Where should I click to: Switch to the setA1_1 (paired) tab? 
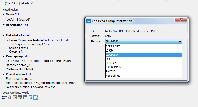click(18, 4)
